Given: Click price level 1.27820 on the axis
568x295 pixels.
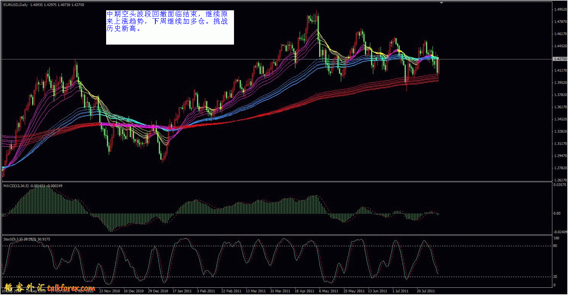Looking at the screenshot, I should point(560,168).
